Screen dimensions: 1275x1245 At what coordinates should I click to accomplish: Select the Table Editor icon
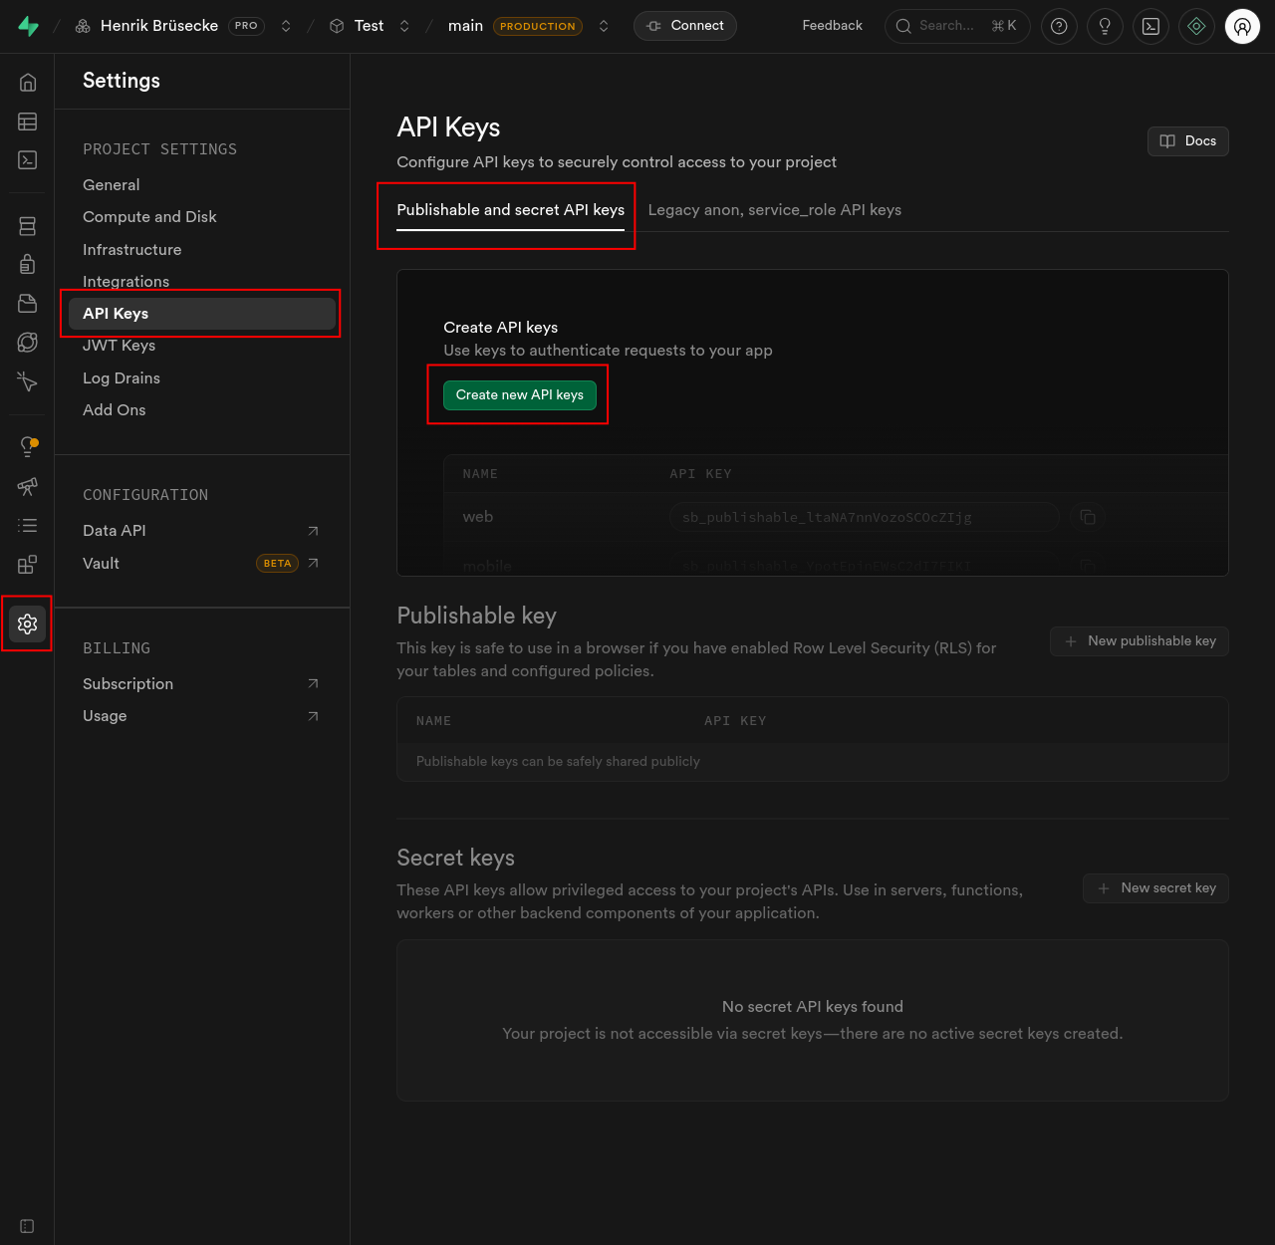[27, 121]
